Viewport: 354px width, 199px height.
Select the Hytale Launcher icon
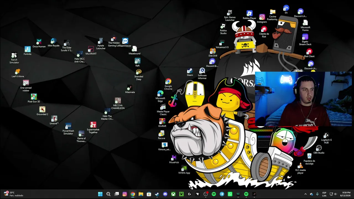tap(101, 44)
